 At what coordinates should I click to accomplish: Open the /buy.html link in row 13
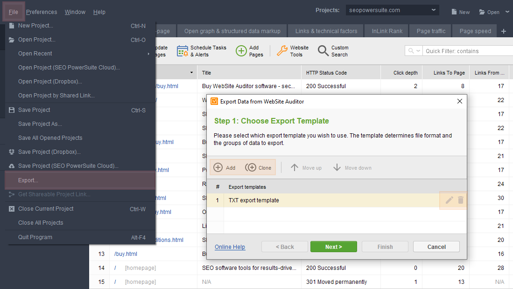tap(126, 254)
